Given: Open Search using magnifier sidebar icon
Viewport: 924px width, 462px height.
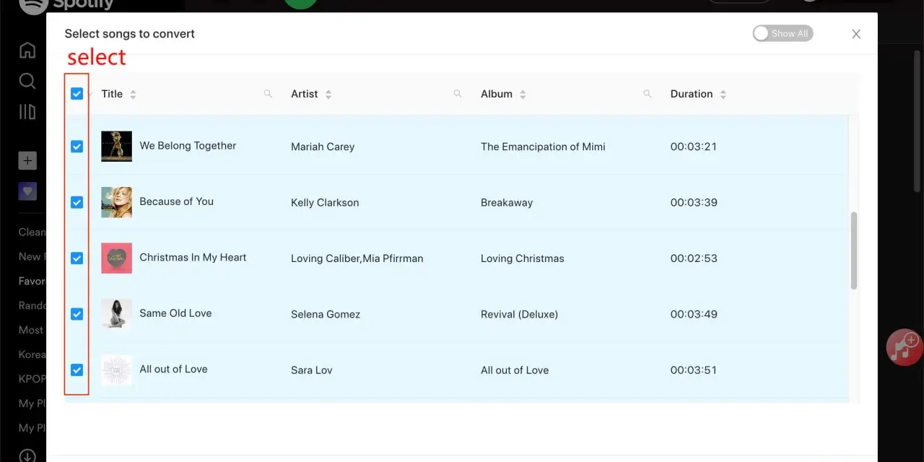Looking at the screenshot, I should click(27, 81).
